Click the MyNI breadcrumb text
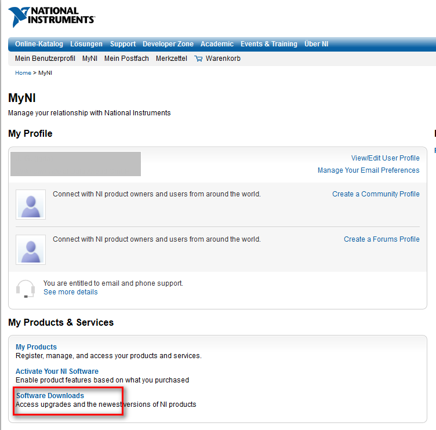Screen dimensions: 436x430 [45, 73]
